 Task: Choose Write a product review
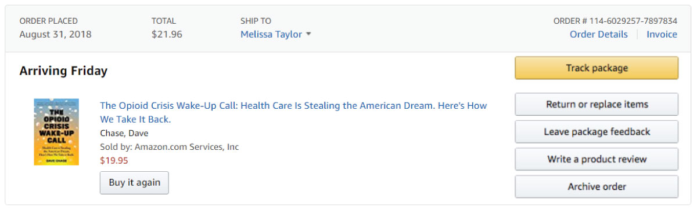pos(597,159)
